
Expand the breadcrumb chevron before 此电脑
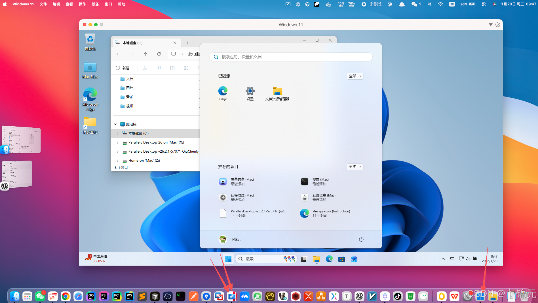point(182,54)
